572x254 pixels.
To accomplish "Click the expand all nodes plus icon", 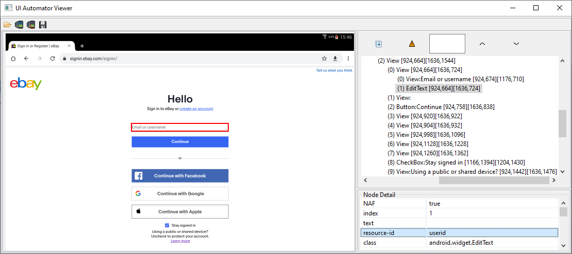I will pyautogui.click(x=379, y=44).
